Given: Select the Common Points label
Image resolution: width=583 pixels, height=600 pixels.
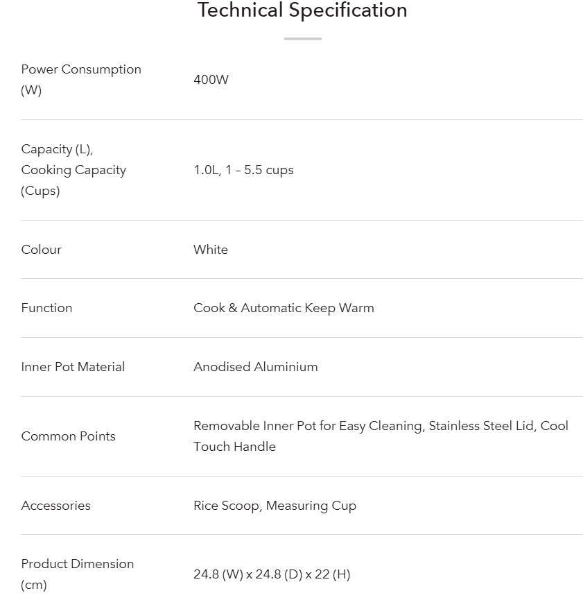Looking at the screenshot, I should pyautogui.click(x=68, y=436).
